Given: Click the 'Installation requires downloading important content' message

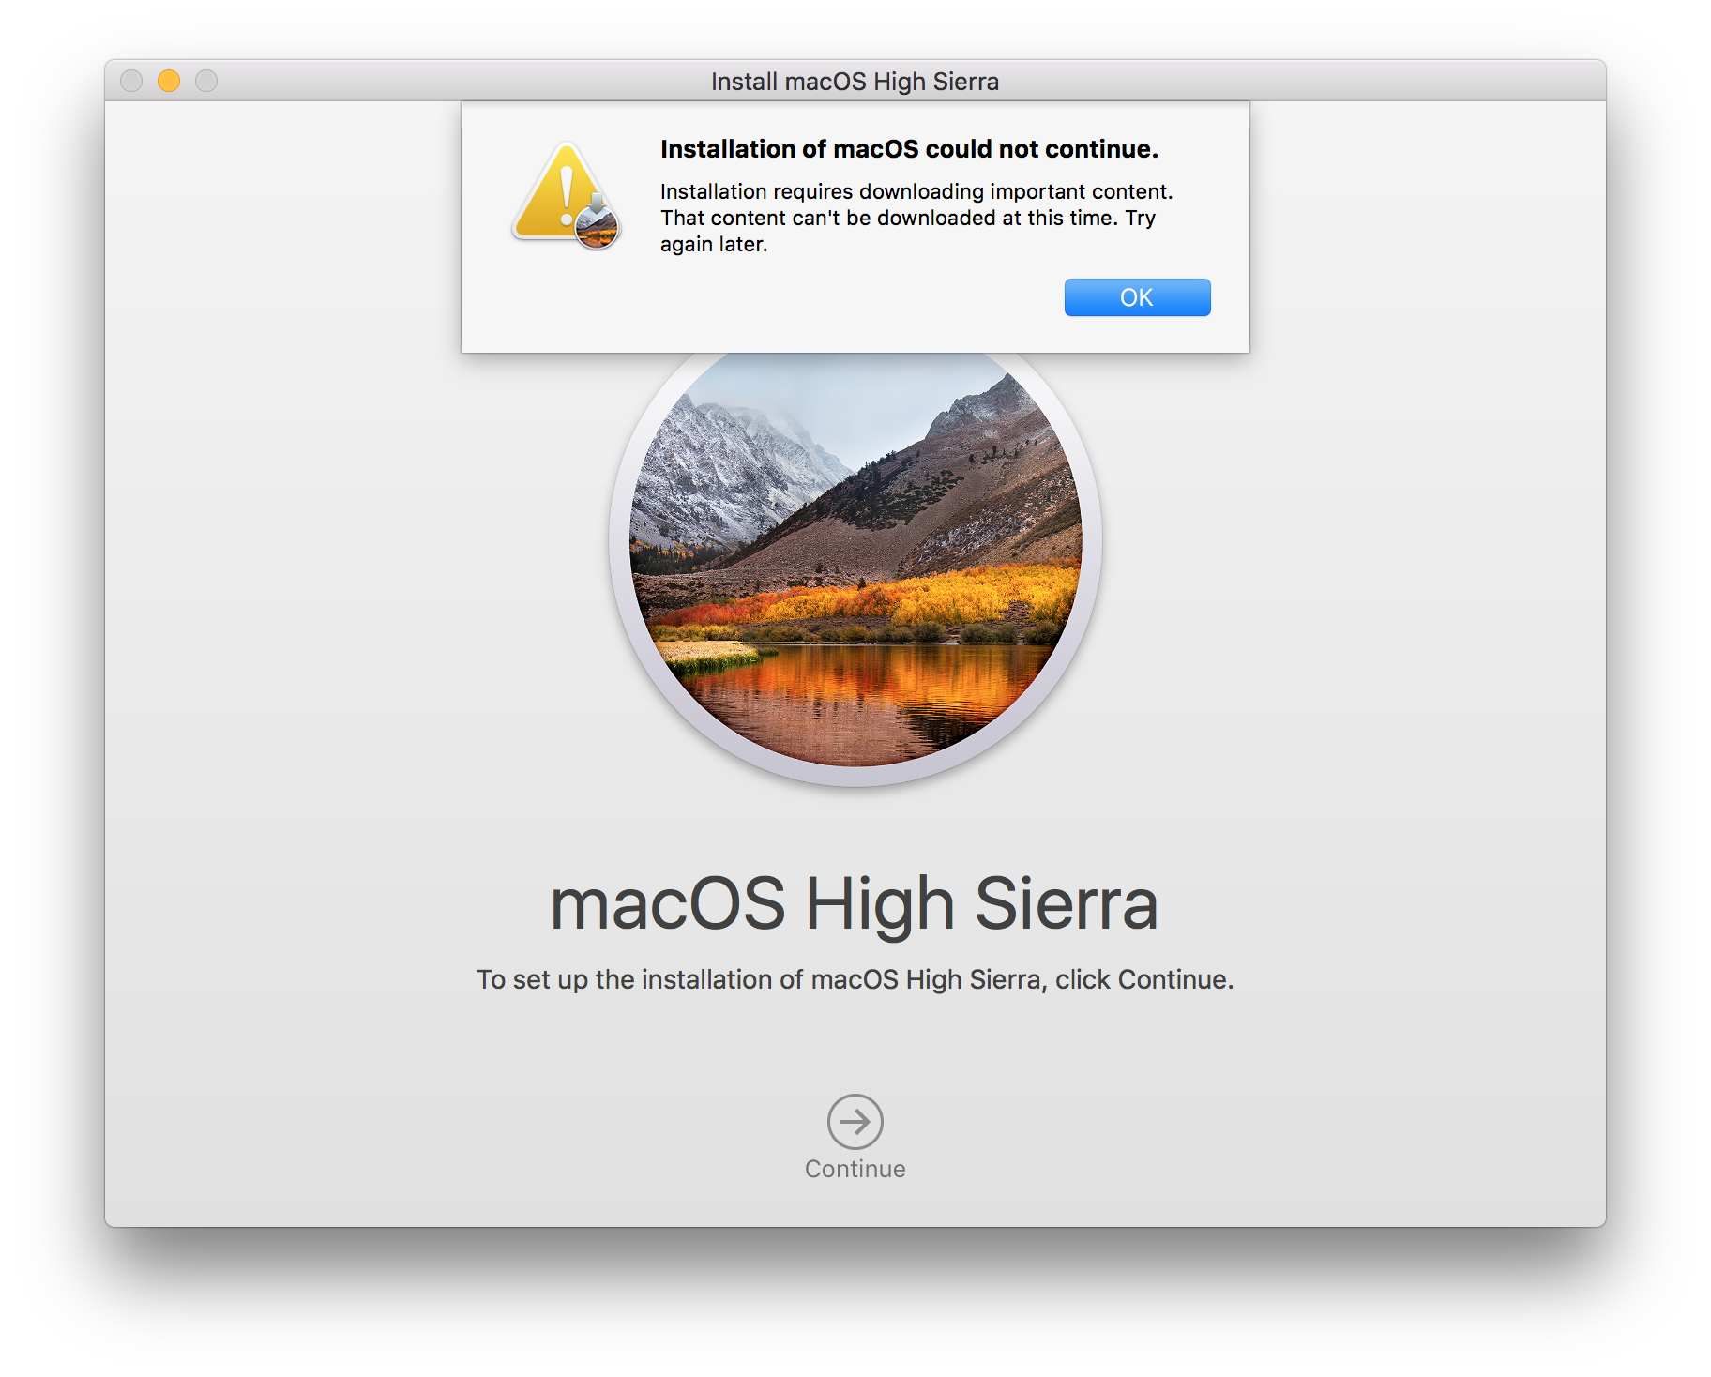Looking at the screenshot, I should point(916,218).
